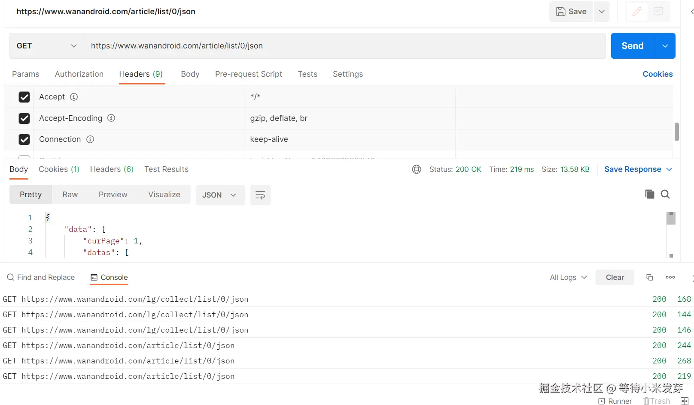Viewport: 694px width, 405px height.
Task: Open the console three-dots options menu
Action: [670, 277]
